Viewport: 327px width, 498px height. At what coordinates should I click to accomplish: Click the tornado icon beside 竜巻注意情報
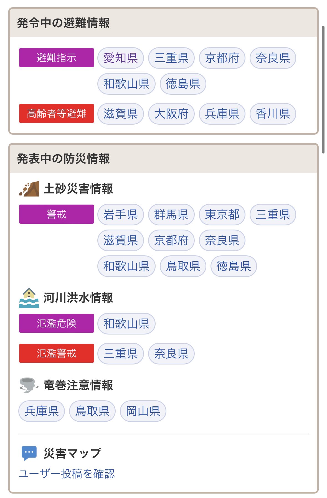tap(29, 385)
